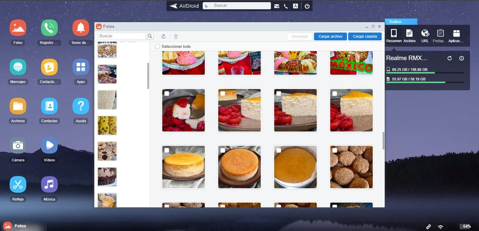The image size is (479, 231).
Task: Tick checkbox on brown cookies photo
Action: click(335, 150)
